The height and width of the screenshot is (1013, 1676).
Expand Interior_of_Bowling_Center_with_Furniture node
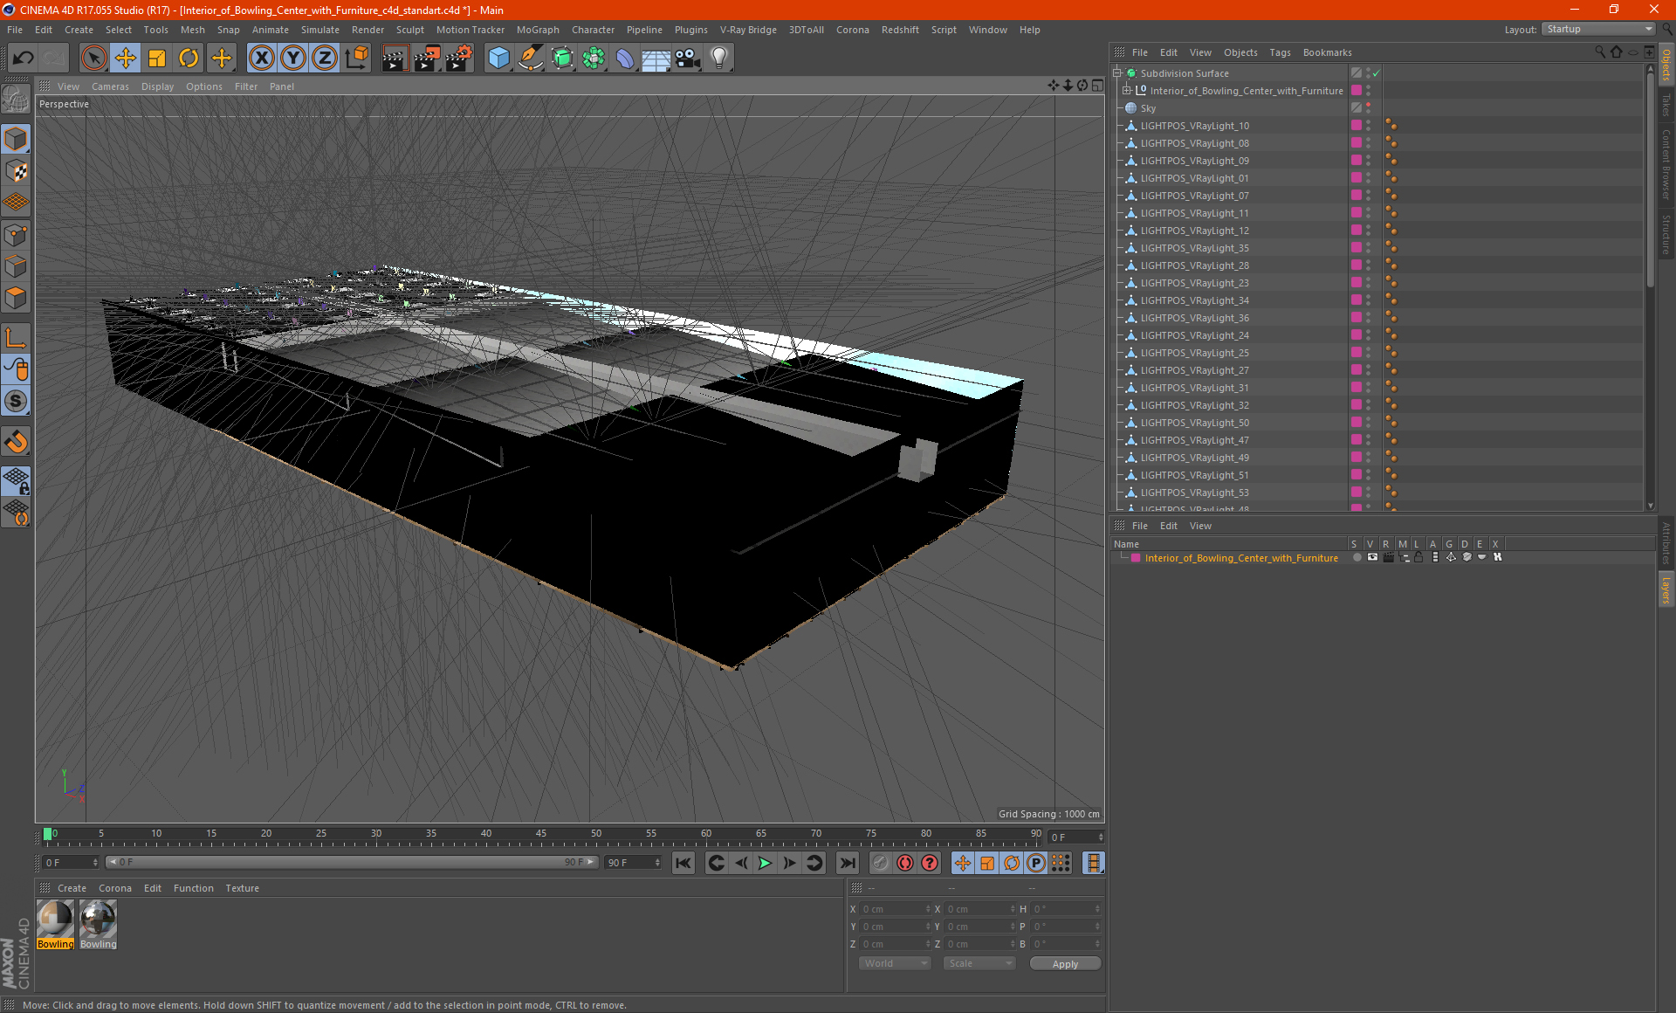pos(1127,91)
